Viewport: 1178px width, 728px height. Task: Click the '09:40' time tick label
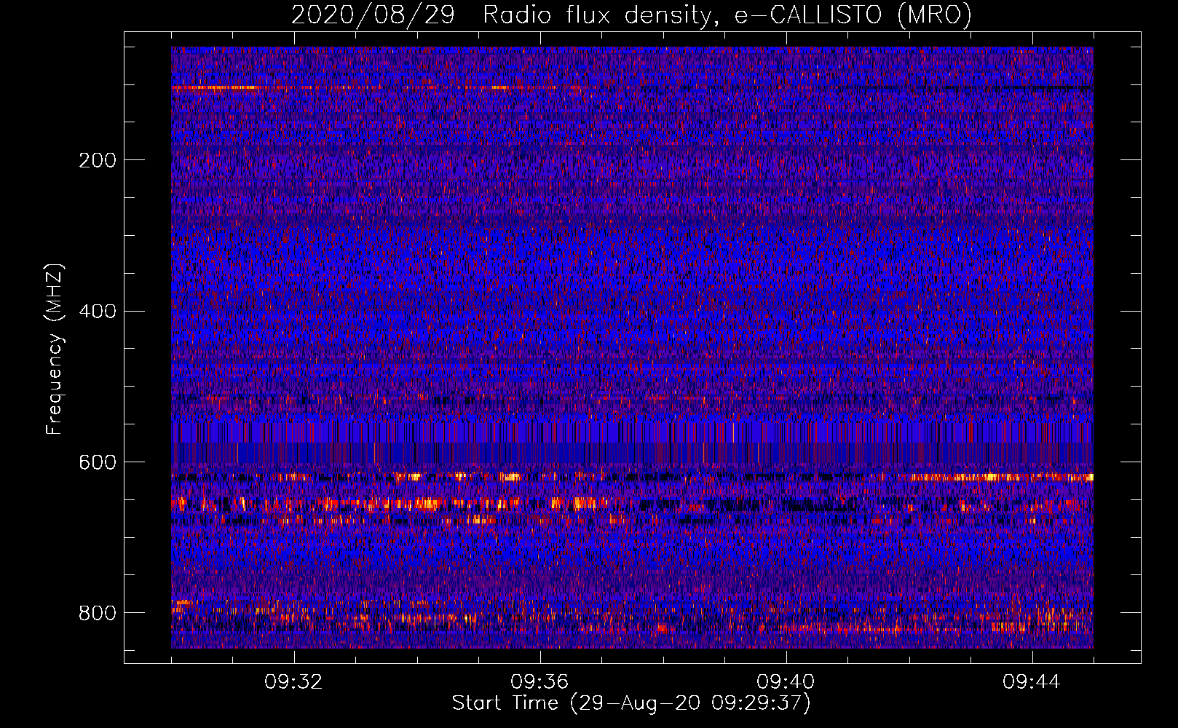click(786, 682)
